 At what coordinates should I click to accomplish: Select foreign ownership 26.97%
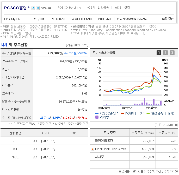point(82,110)
